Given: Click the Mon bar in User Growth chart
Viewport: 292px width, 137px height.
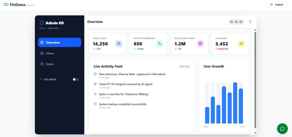Looking at the screenshot, I should (207, 115).
